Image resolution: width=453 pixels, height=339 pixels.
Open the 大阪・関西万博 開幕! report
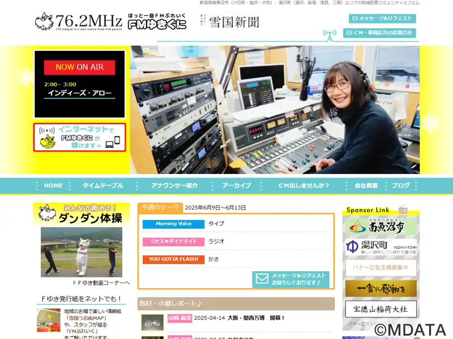(257, 318)
